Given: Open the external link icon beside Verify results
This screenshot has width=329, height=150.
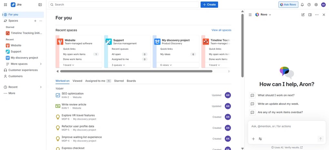Looking at the screenshot, I should (x=302, y=147).
